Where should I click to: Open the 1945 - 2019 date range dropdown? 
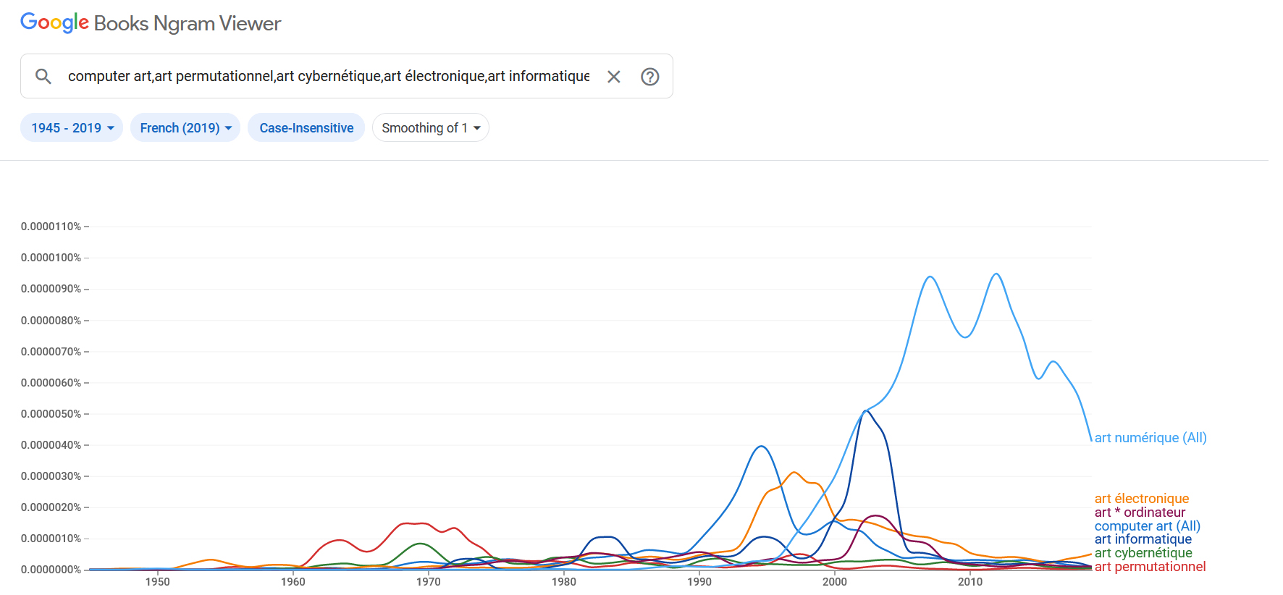point(72,128)
